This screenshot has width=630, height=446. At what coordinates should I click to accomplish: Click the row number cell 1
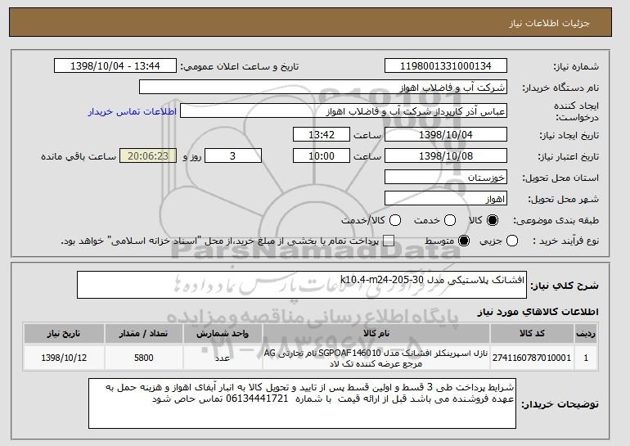point(586,358)
